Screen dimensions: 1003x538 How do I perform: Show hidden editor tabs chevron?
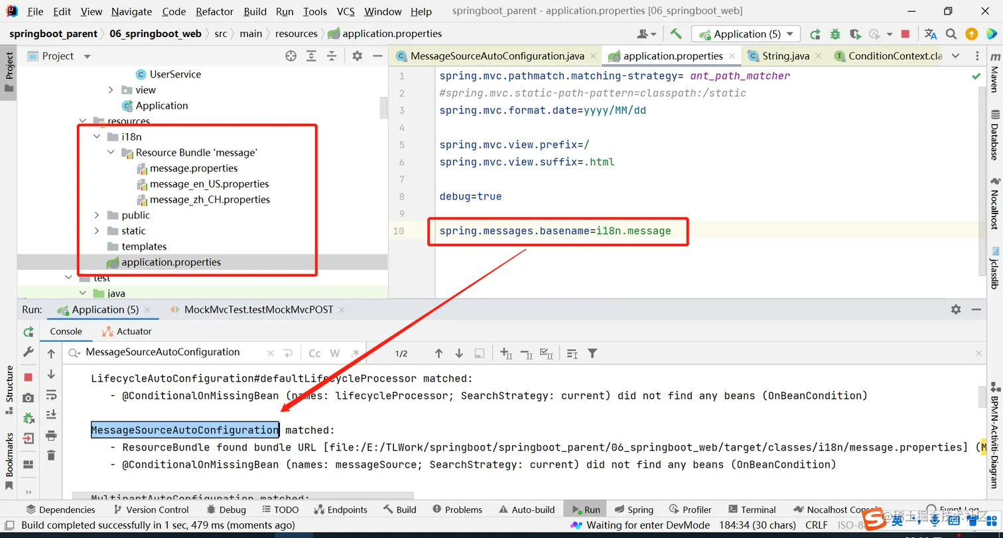tap(955, 56)
